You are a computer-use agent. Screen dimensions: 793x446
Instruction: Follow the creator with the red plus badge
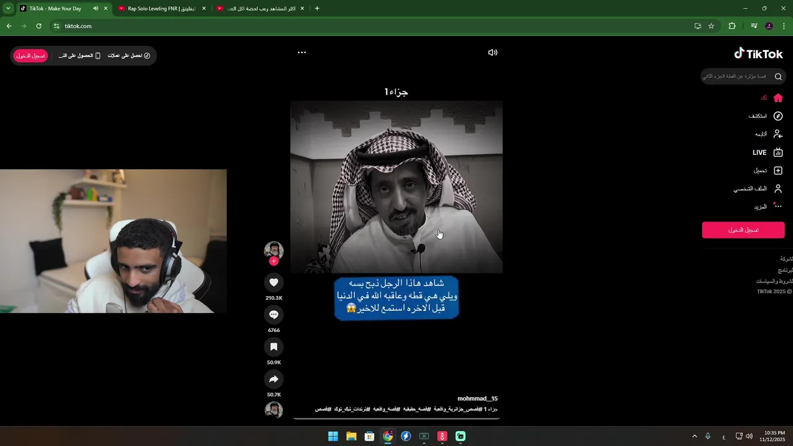point(274,261)
